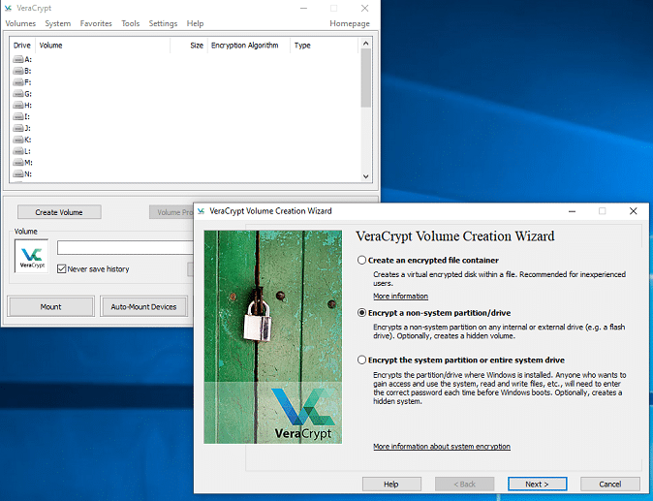Select the B: drive icon in the list
Screen dimensions: 653x501
(x=17, y=71)
